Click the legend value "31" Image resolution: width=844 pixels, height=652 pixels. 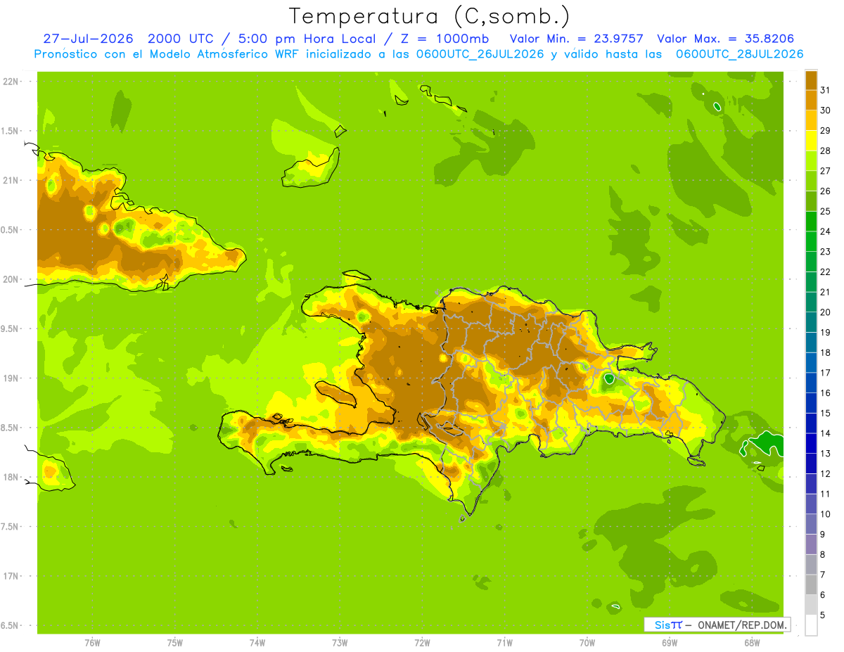pos(826,90)
